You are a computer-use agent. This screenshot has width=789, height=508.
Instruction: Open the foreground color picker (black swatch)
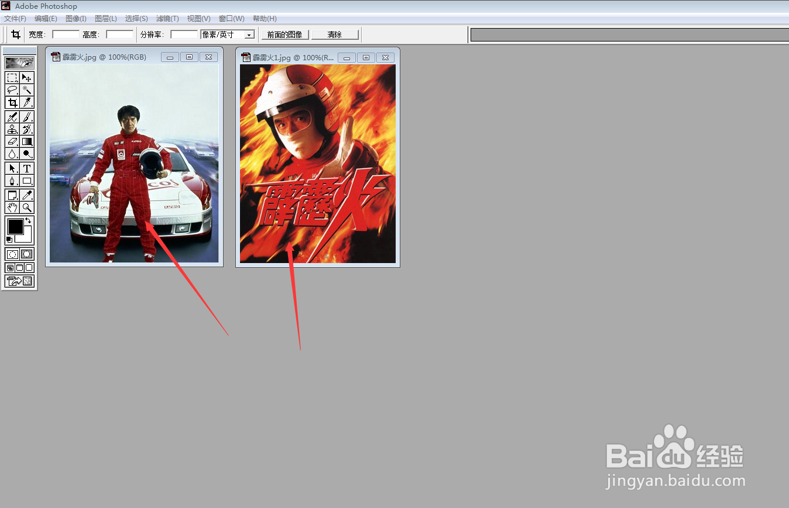[15, 226]
